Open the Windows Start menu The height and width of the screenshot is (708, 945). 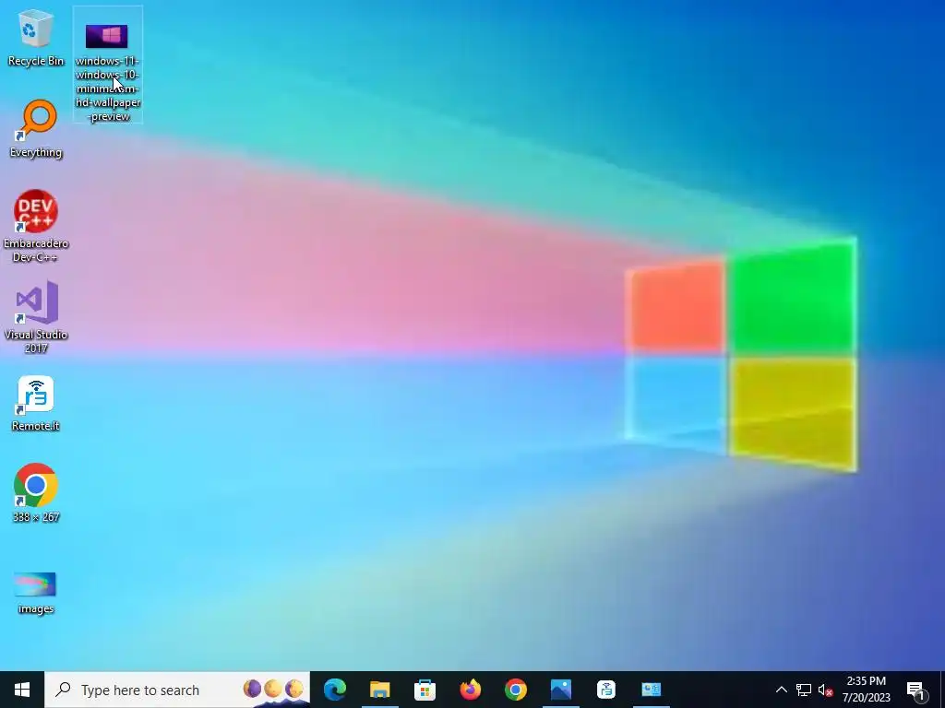pos(22,690)
